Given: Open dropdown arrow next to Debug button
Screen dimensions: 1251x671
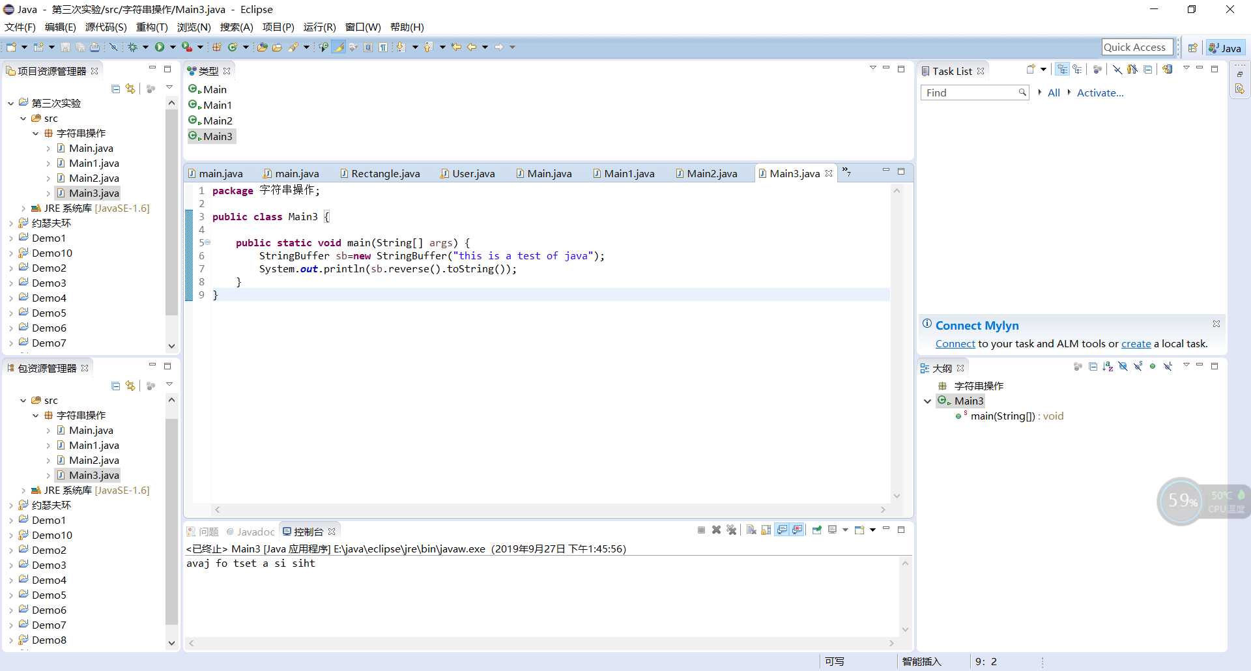Looking at the screenshot, I should pyautogui.click(x=145, y=47).
